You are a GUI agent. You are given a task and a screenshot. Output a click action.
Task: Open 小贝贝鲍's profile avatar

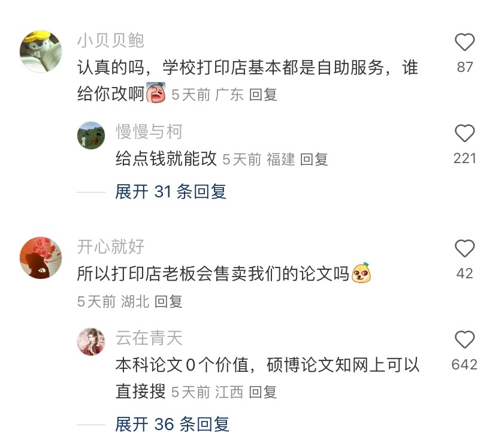pos(41,52)
